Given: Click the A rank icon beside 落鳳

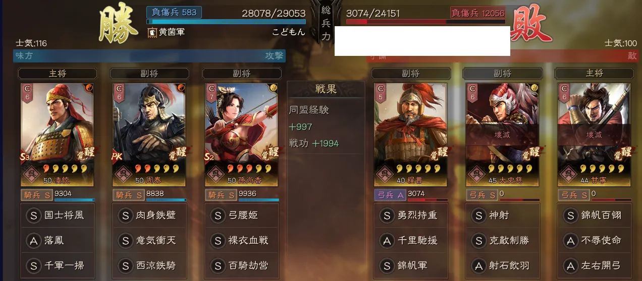Looking at the screenshot, I should [x=33, y=241].
